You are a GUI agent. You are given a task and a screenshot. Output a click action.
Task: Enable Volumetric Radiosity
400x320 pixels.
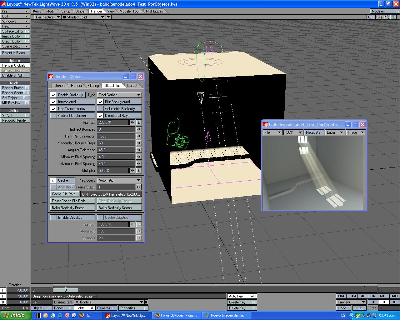[100, 109]
